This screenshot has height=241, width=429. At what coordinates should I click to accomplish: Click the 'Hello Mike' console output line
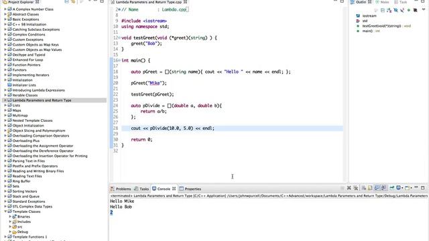pyautogui.click(x=122, y=201)
